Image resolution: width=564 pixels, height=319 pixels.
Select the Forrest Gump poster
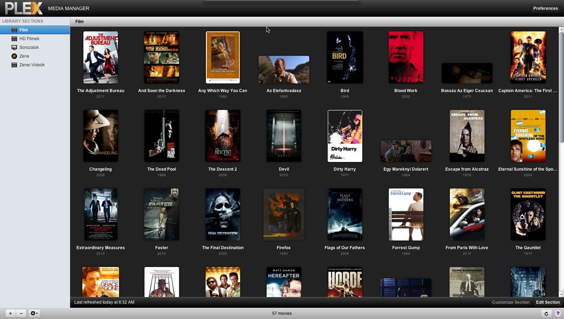(406, 214)
